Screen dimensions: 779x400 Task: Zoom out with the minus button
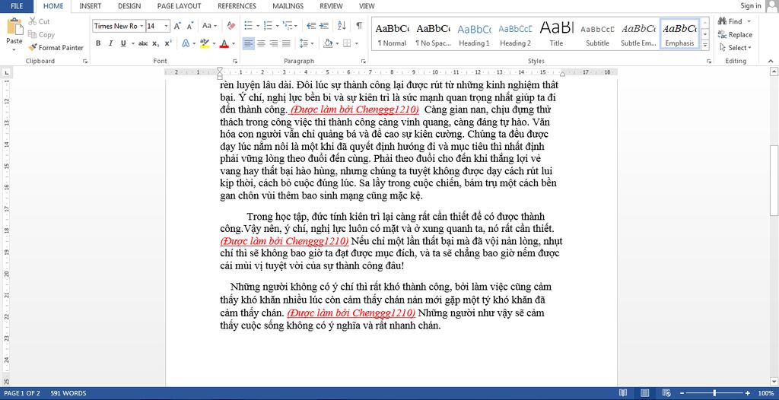coord(682,393)
